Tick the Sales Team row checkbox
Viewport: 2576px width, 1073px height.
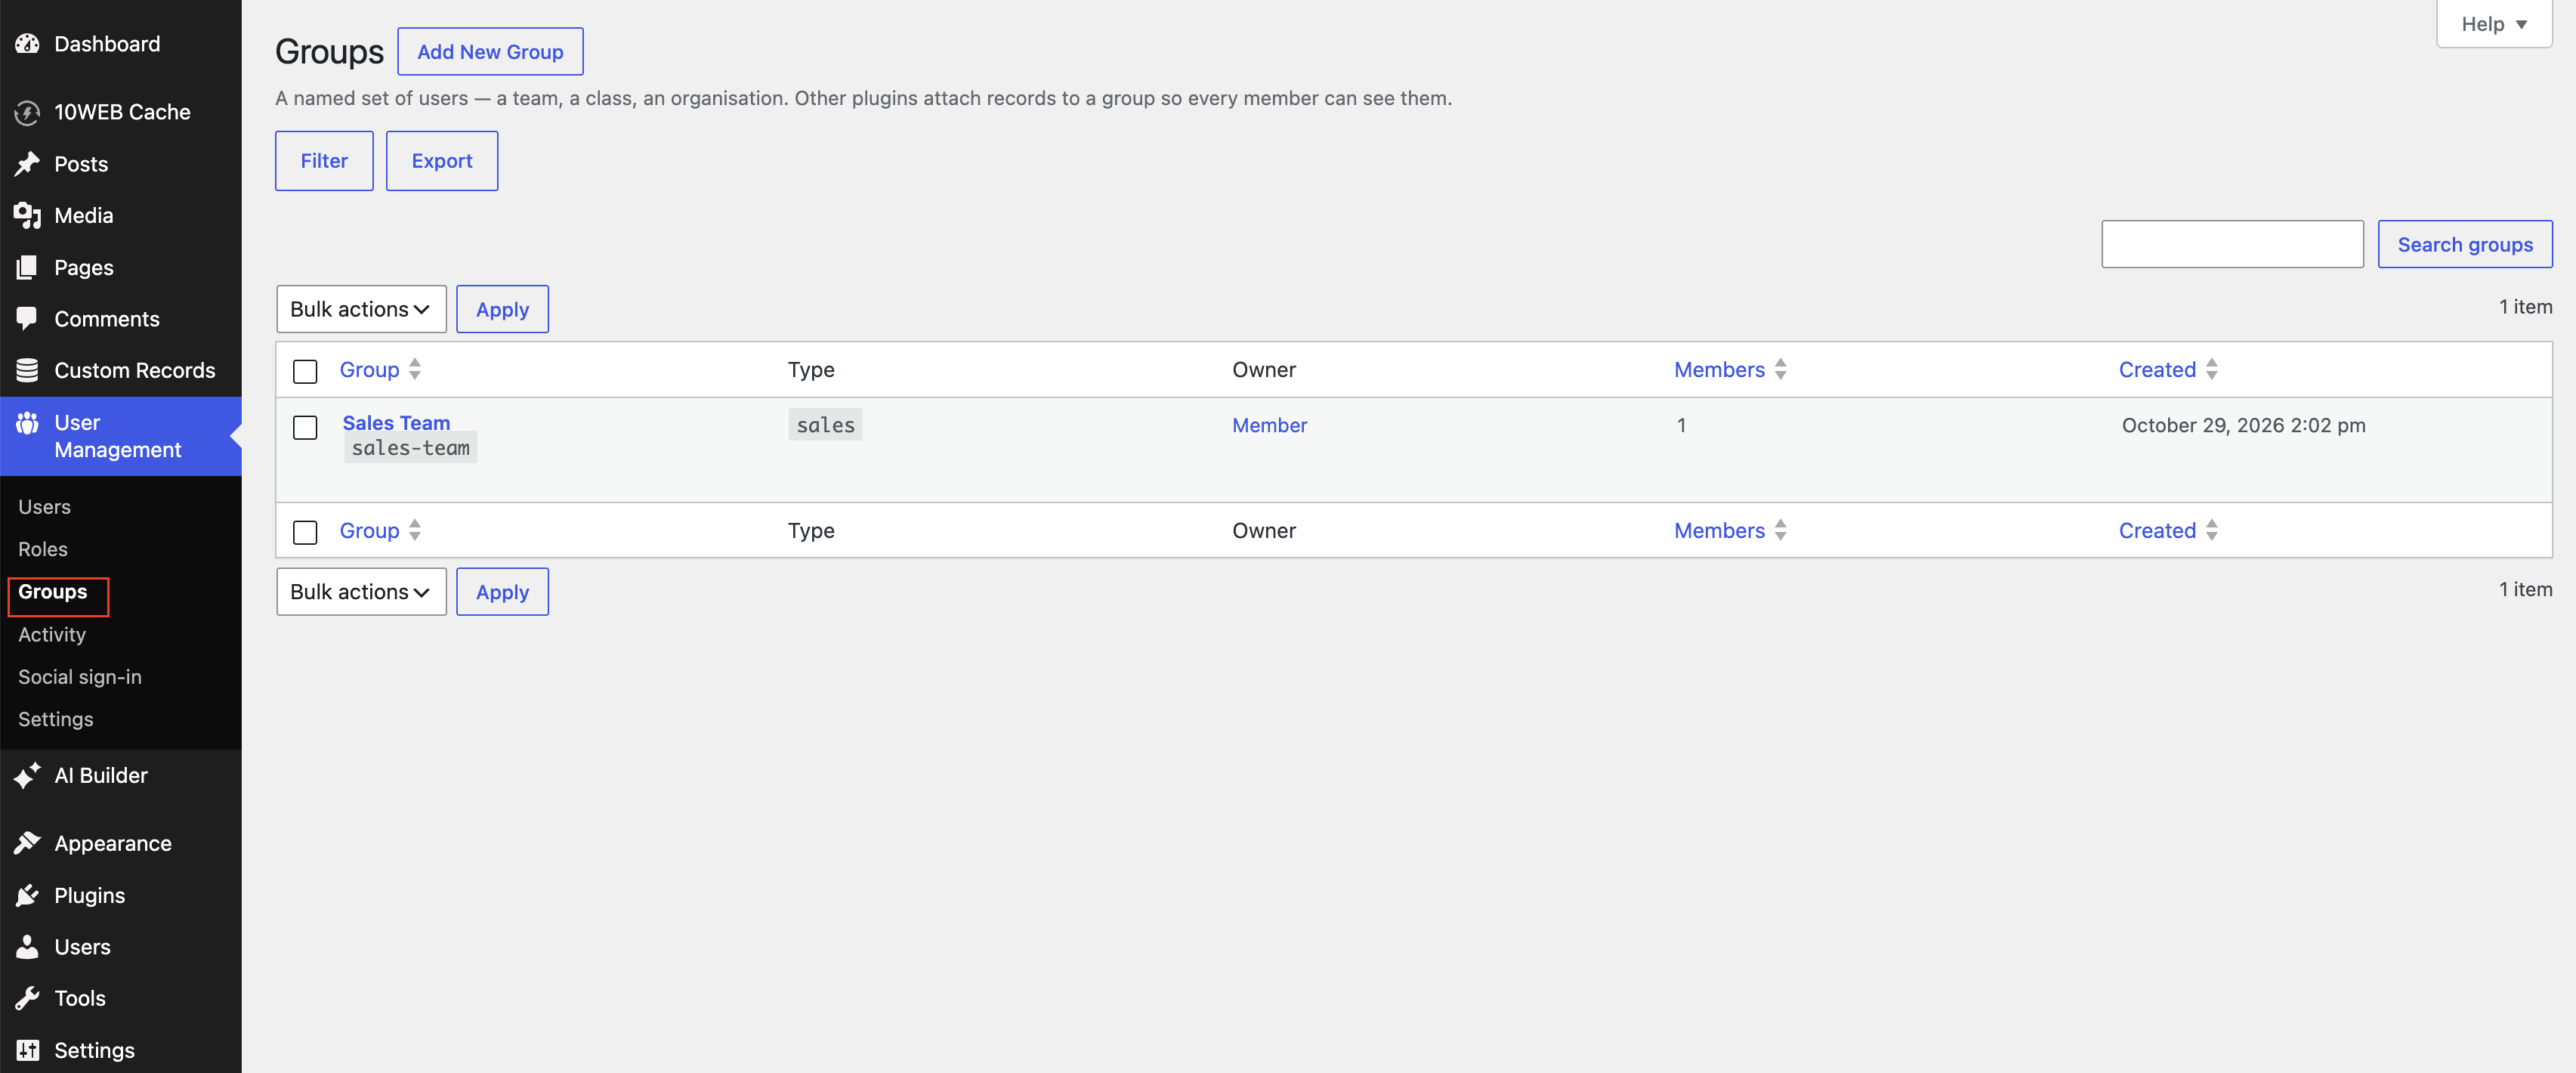coord(305,427)
